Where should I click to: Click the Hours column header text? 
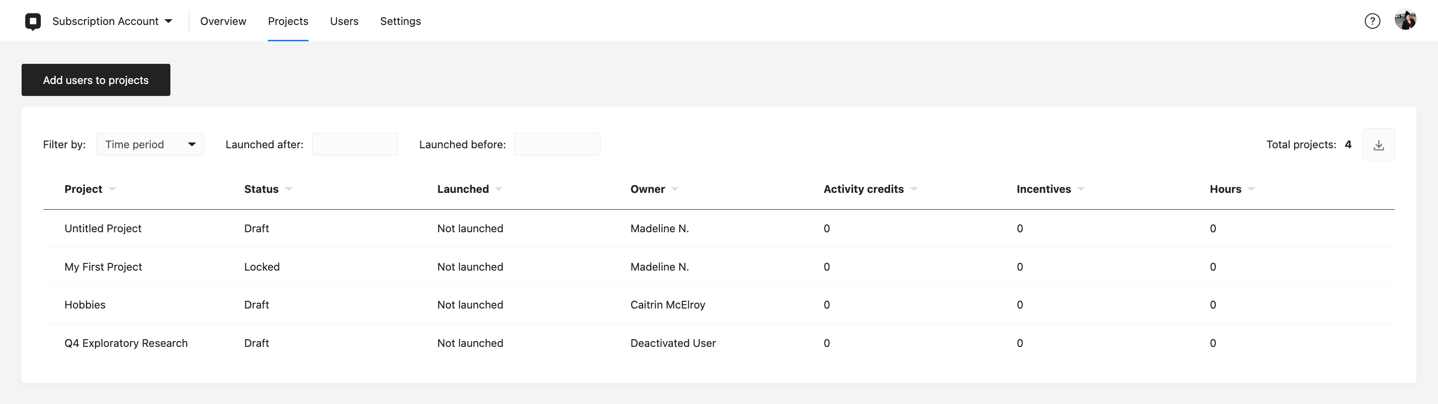click(1225, 189)
